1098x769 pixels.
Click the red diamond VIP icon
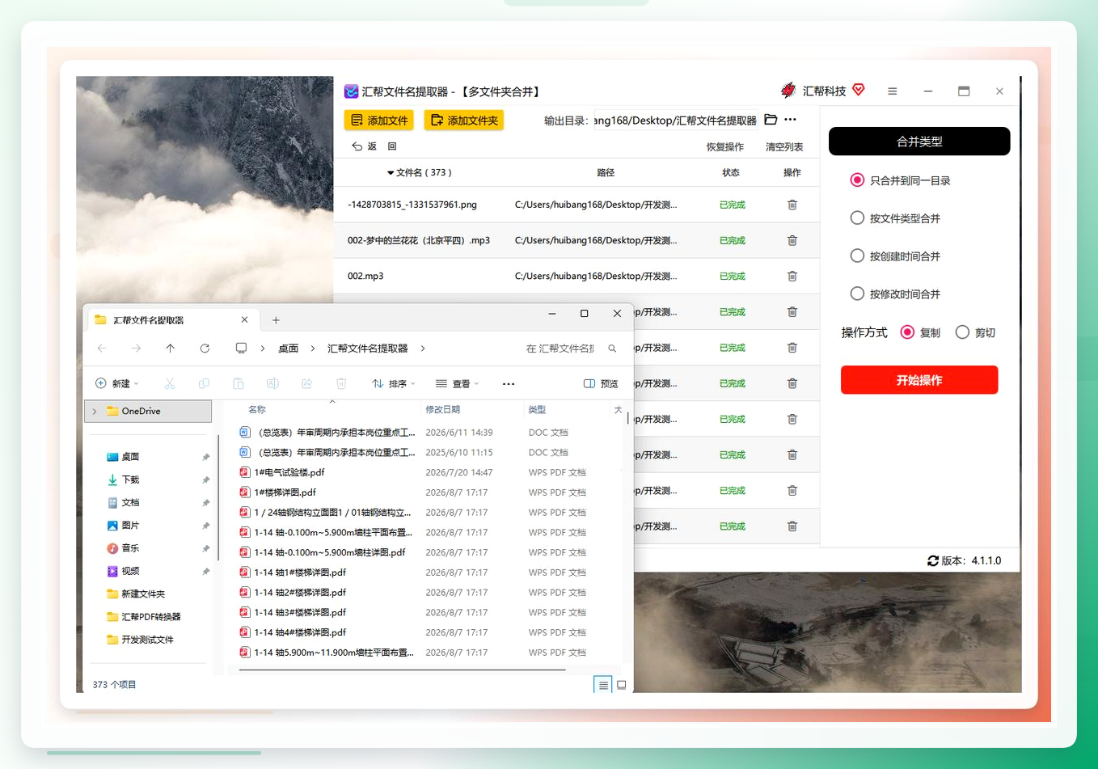[859, 90]
